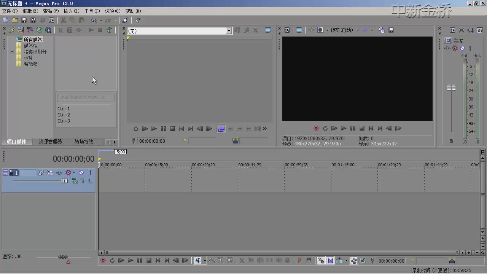
Task: Click the media tag search input field
Action: coord(86,98)
